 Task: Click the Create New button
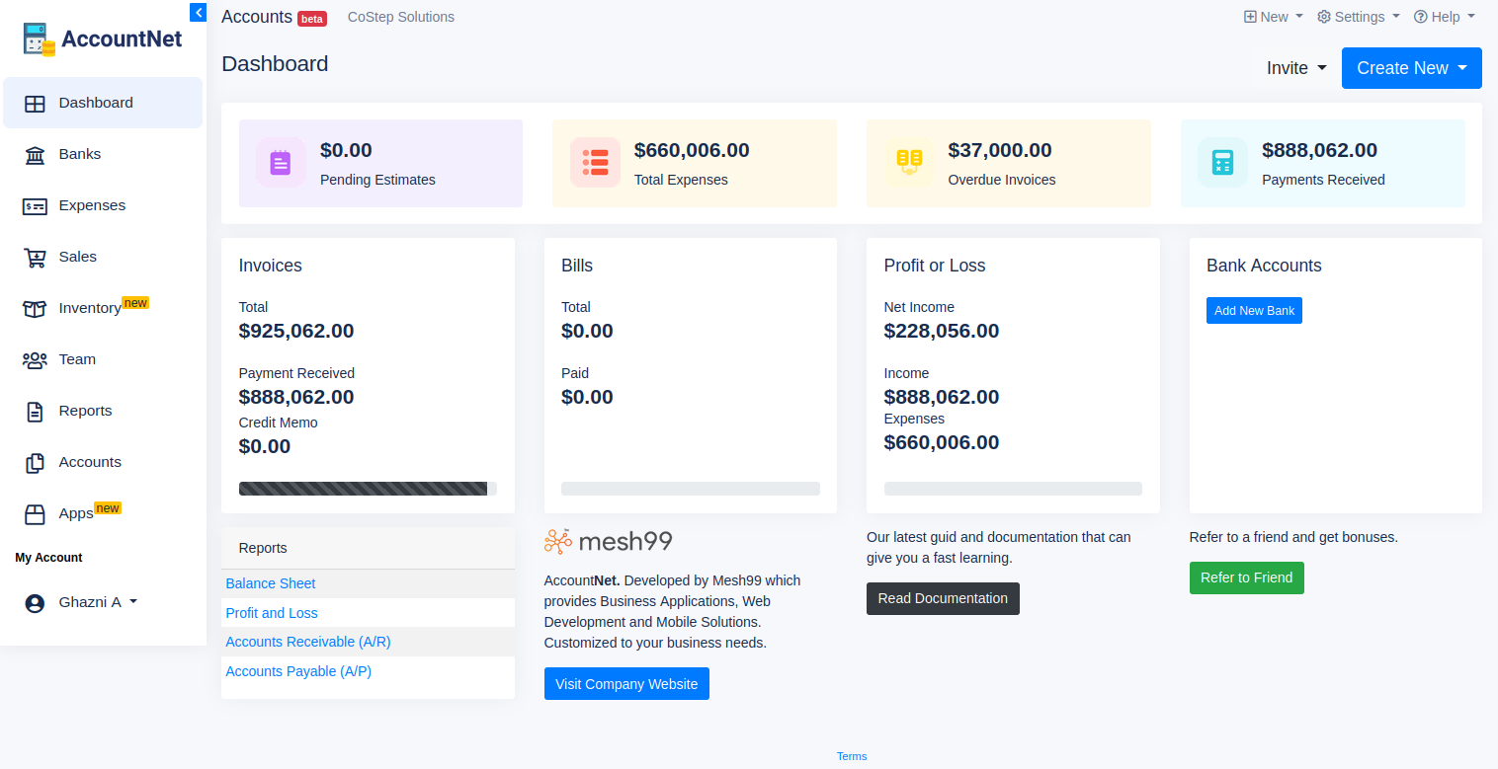(x=1411, y=68)
